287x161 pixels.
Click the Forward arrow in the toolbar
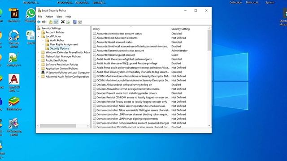[x=44, y=22]
